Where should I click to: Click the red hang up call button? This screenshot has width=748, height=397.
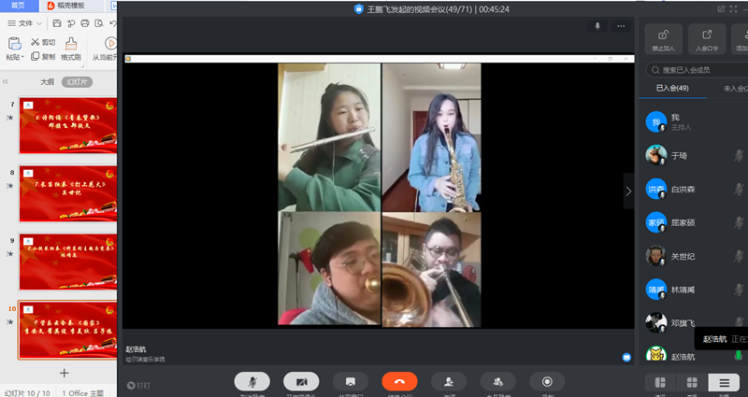point(399,381)
